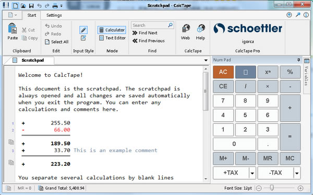Click the tape icon button next to AC
This screenshot has height=195, width=313.
pos(246,72)
